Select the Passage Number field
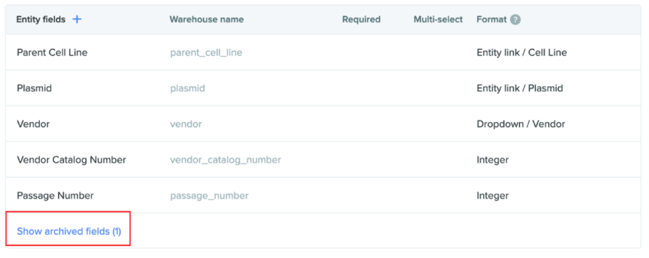The image size is (649, 258). pos(55,196)
